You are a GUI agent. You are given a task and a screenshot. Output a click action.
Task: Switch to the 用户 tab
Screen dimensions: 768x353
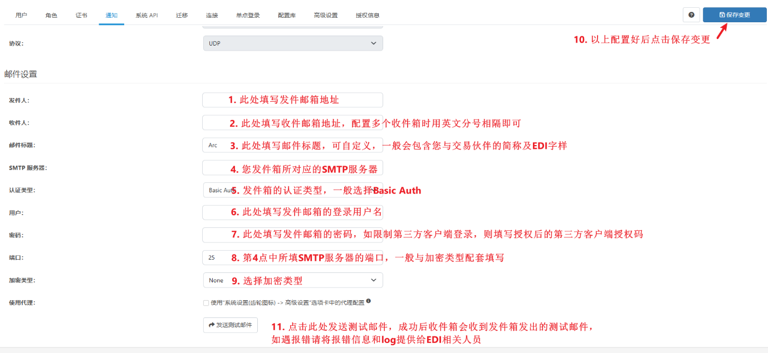(21, 15)
